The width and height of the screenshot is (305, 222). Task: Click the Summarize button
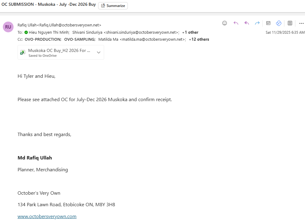tap(113, 6)
